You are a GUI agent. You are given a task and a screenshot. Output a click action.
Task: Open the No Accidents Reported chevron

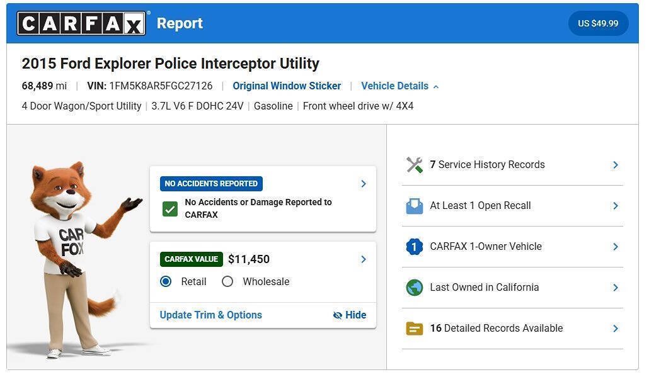(364, 184)
